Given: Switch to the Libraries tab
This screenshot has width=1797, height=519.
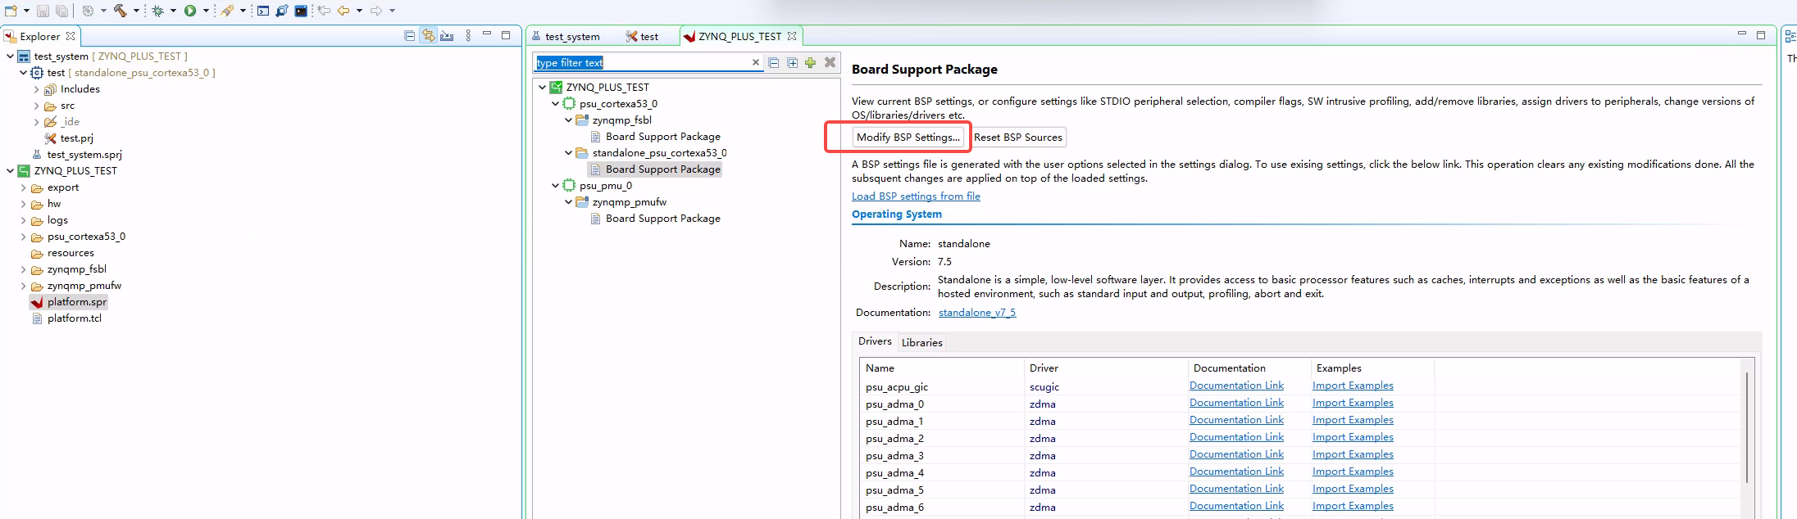Looking at the screenshot, I should coord(921,342).
